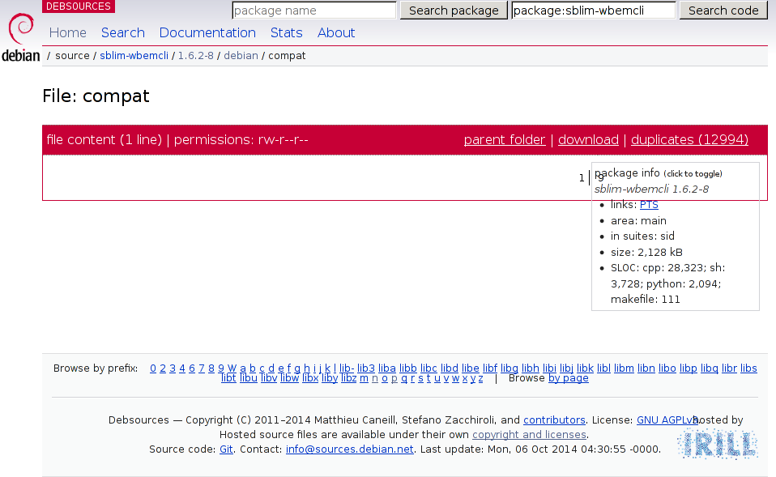Click line number 1 of file content
Viewport: 776px width, 477px height.
[x=582, y=177]
